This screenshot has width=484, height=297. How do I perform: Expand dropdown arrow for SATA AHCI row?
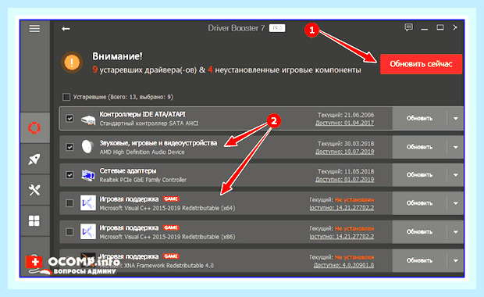(x=456, y=118)
